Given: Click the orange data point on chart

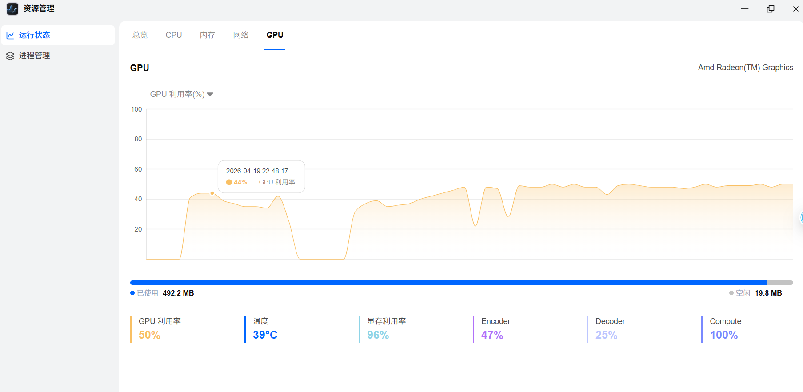Looking at the screenshot, I should (212, 193).
